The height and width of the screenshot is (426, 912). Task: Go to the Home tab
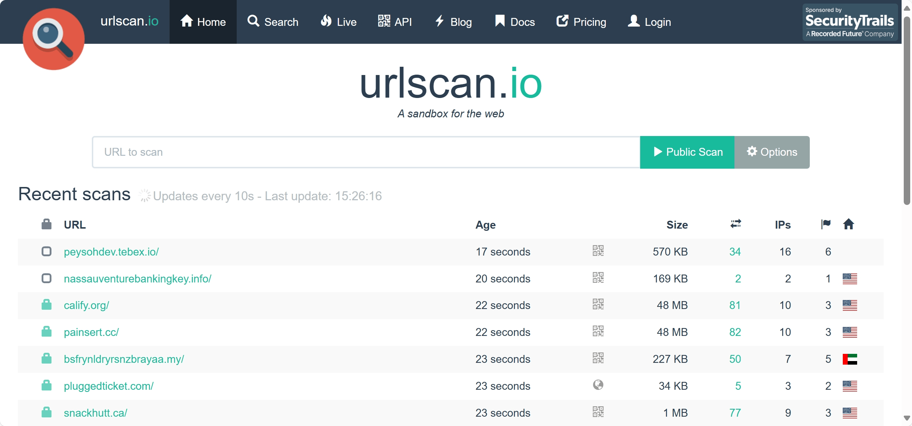tap(203, 22)
